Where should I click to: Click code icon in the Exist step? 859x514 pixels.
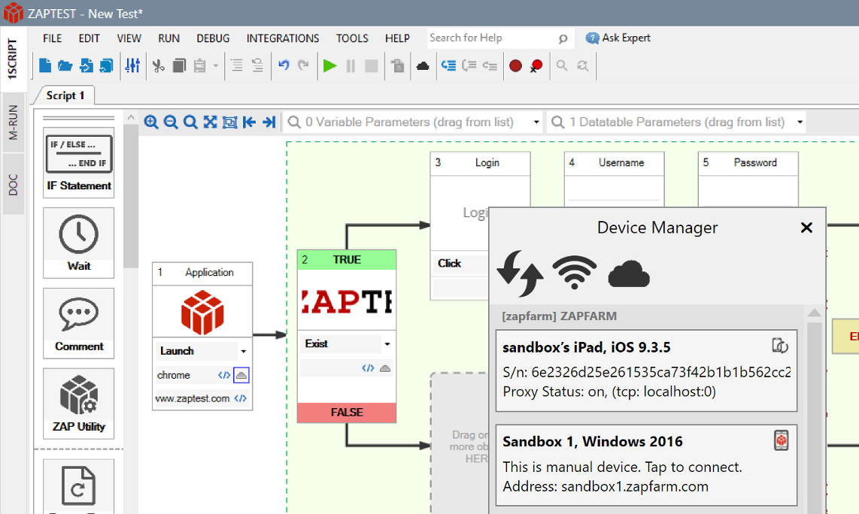[x=368, y=368]
